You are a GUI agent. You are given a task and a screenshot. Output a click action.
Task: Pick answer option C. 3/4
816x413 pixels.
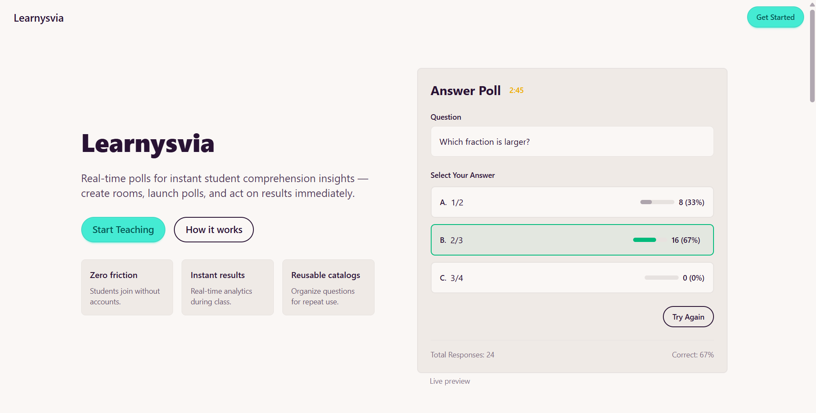coord(532,278)
